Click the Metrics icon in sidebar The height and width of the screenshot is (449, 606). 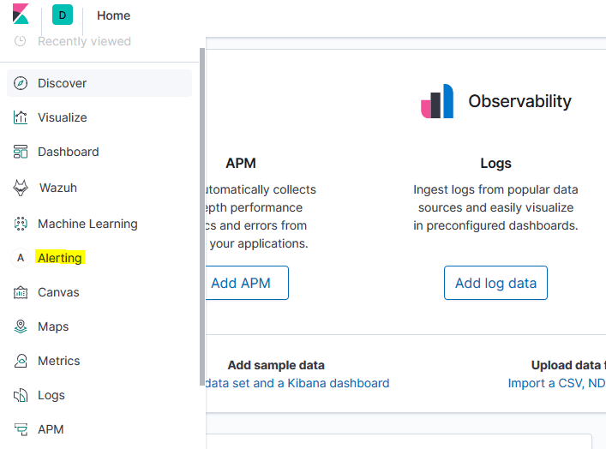click(21, 361)
